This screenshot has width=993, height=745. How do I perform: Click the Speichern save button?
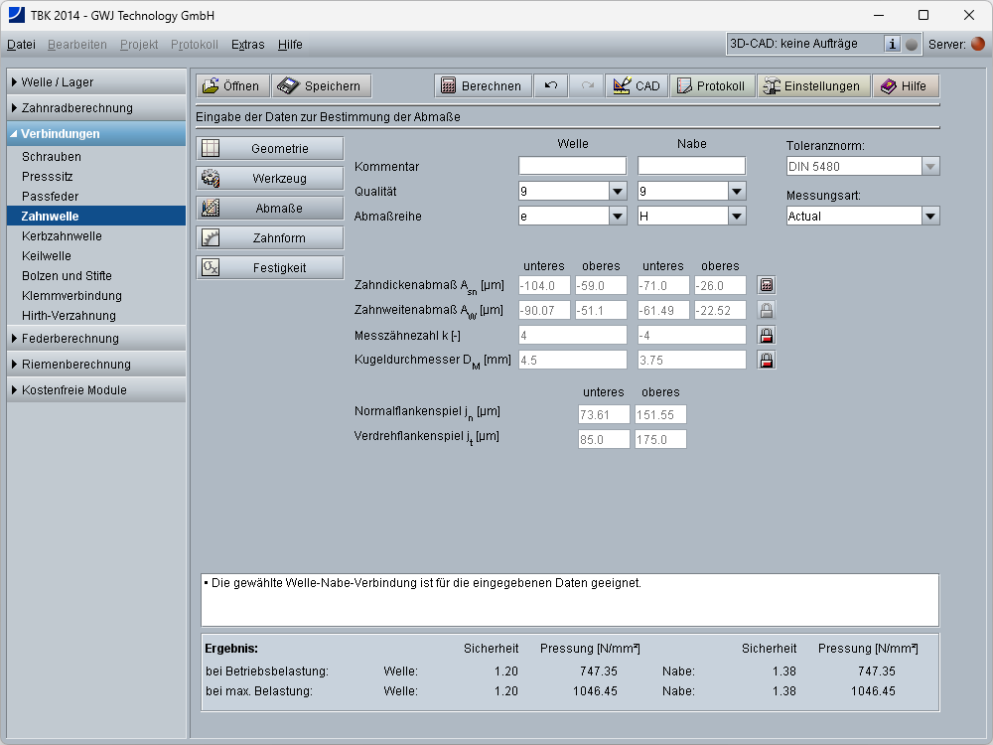point(322,86)
